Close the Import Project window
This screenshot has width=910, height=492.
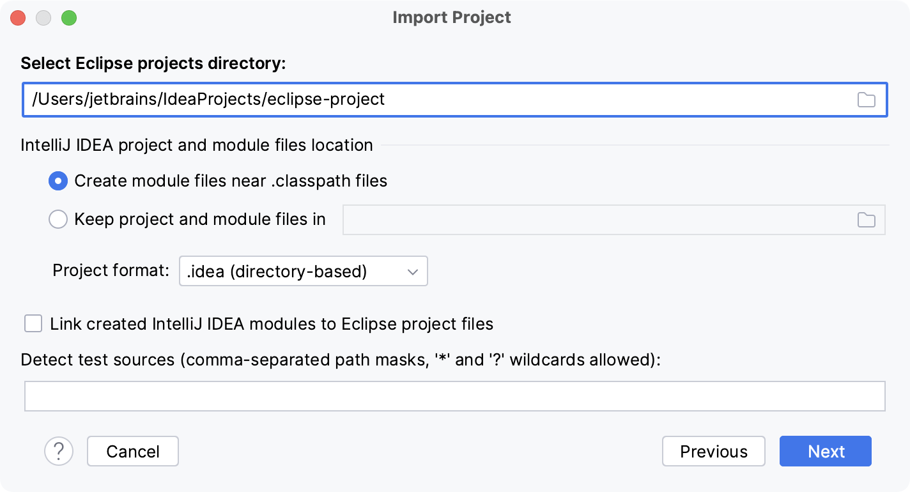tap(18, 18)
